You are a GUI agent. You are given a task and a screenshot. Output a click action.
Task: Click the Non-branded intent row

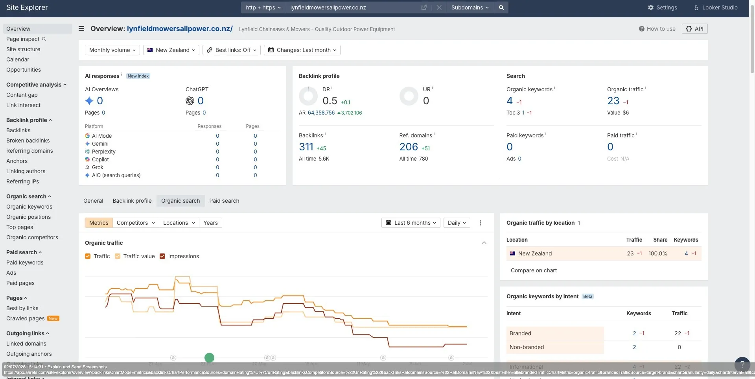[x=604, y=347]
